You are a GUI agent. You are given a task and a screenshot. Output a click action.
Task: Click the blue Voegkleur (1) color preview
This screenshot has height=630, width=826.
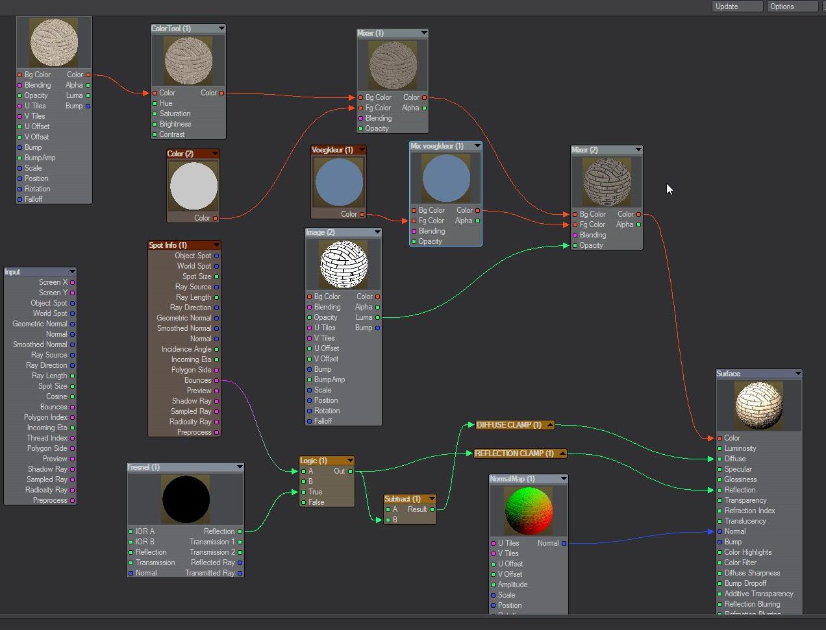(338, 182)
